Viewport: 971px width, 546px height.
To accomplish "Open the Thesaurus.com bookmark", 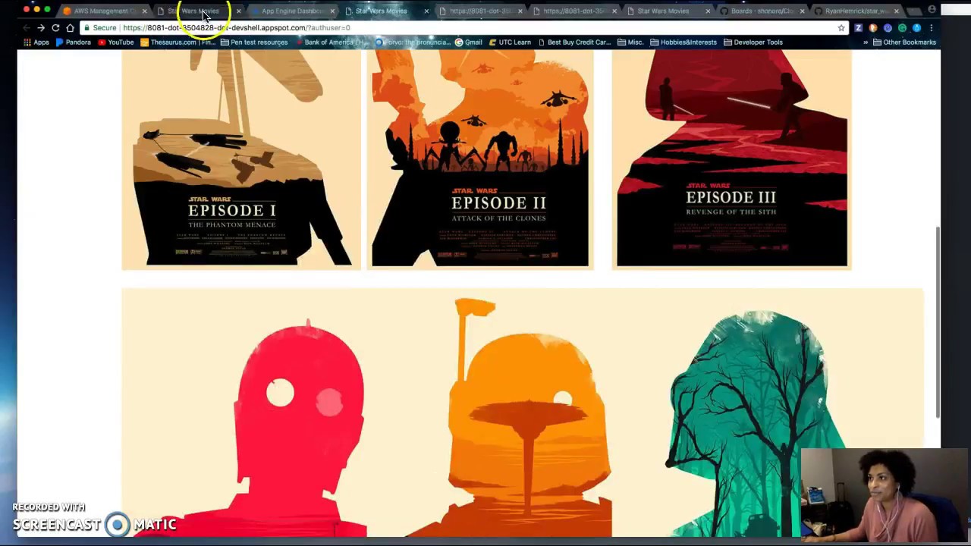I will tap(177, 42).
